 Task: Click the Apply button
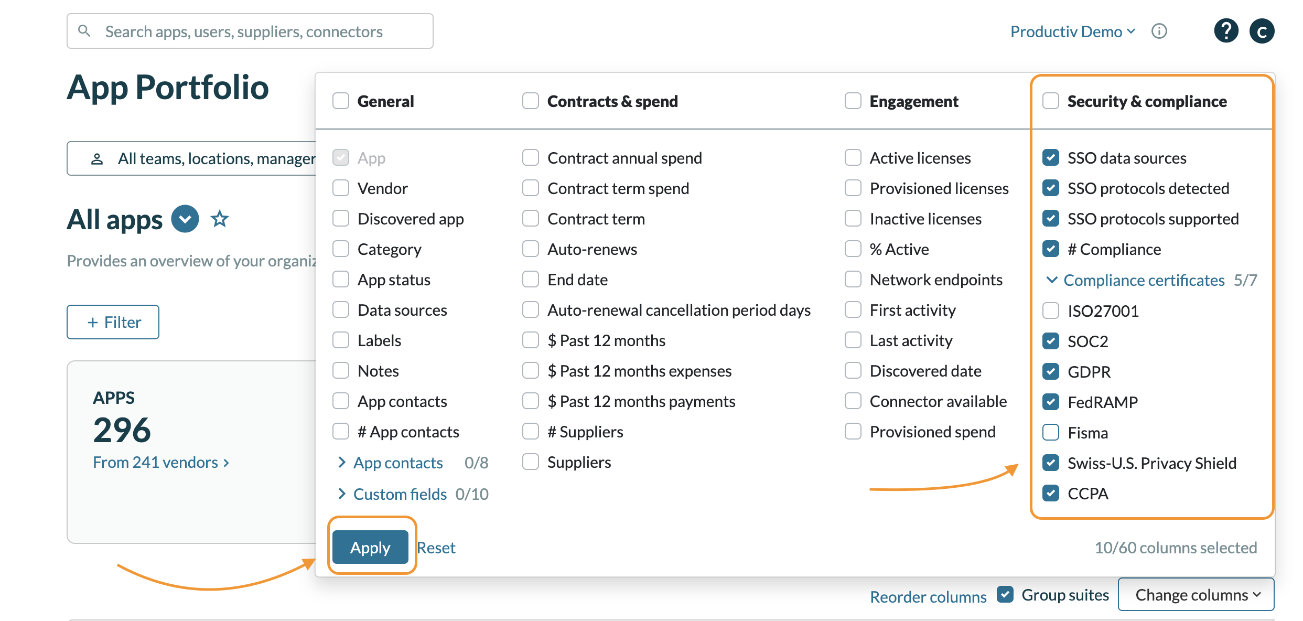(370, 547)
